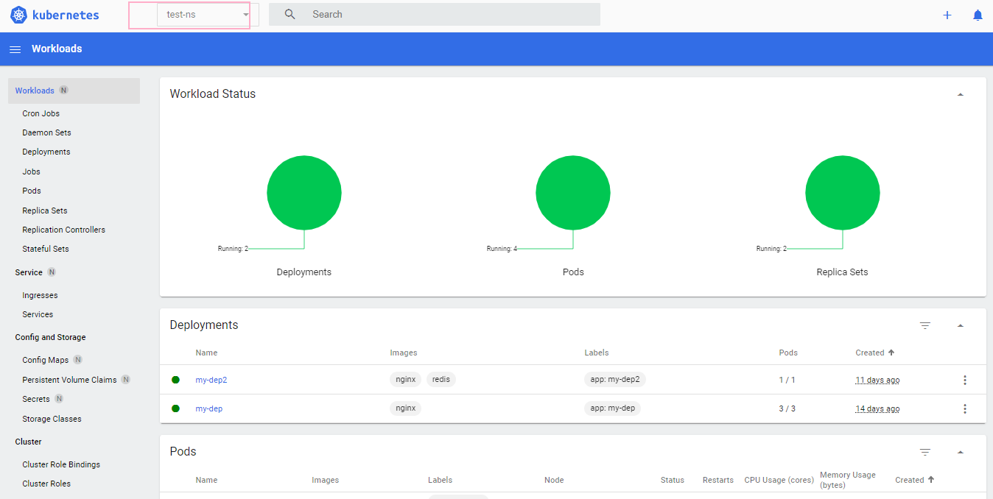The height and width of the screenshot is (499, 993).
Task: Open the actions menu for my-dep2 deployment
Action: coord(965,380)
